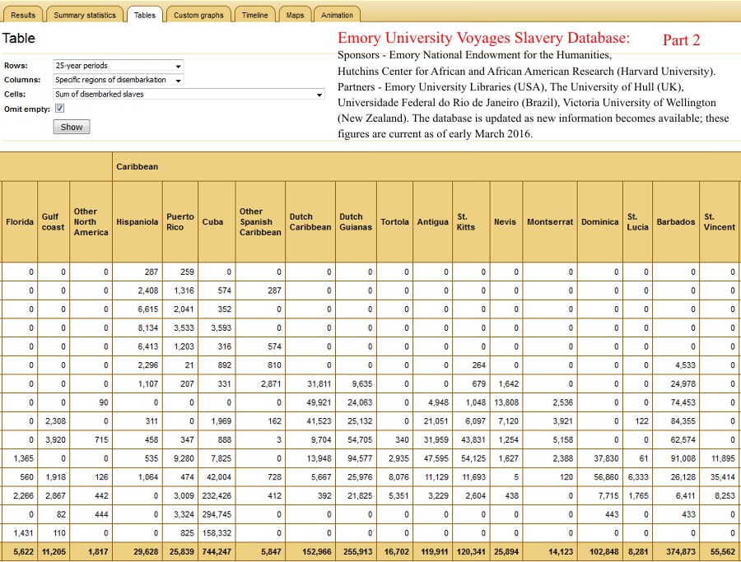This screenshot has height=562, width=741.
Task: Click the Show button
Action: click(x=72, y=127)
